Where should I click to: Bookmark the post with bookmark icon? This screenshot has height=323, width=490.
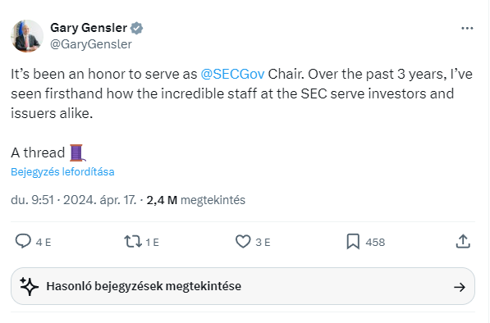pyautogui.click(x=353, y=242)
